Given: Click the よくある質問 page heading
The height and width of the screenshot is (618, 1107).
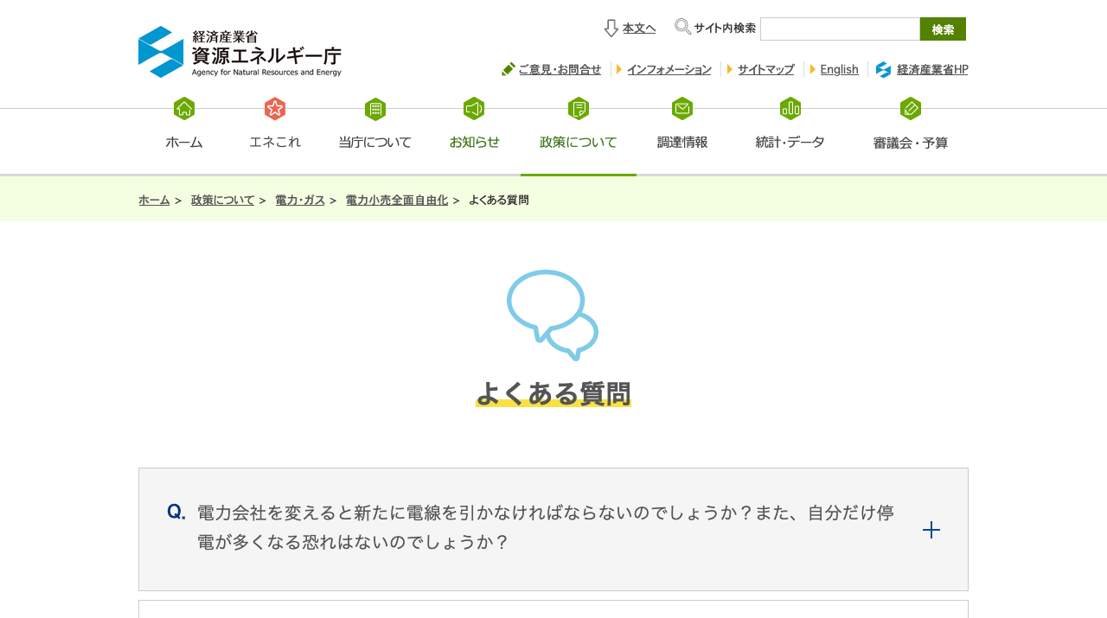Looking at the screenshot, I should tap(553, 393).
